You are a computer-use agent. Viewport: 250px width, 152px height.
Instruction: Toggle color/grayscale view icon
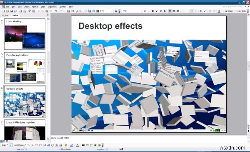[97, 11]
